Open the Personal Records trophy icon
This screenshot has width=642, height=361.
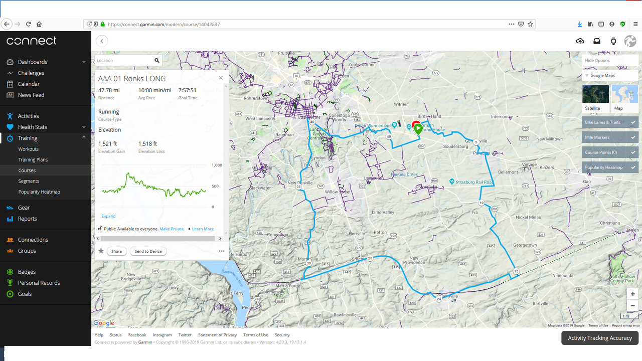click(10, 283)
